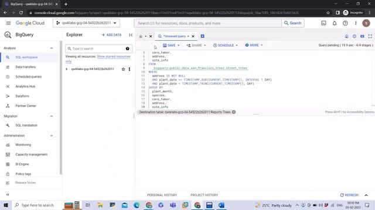This screenshot has width=375, height=210.
Task: Star the qwiklabs-gcp-04 project
Action: [x=123, y=69]
